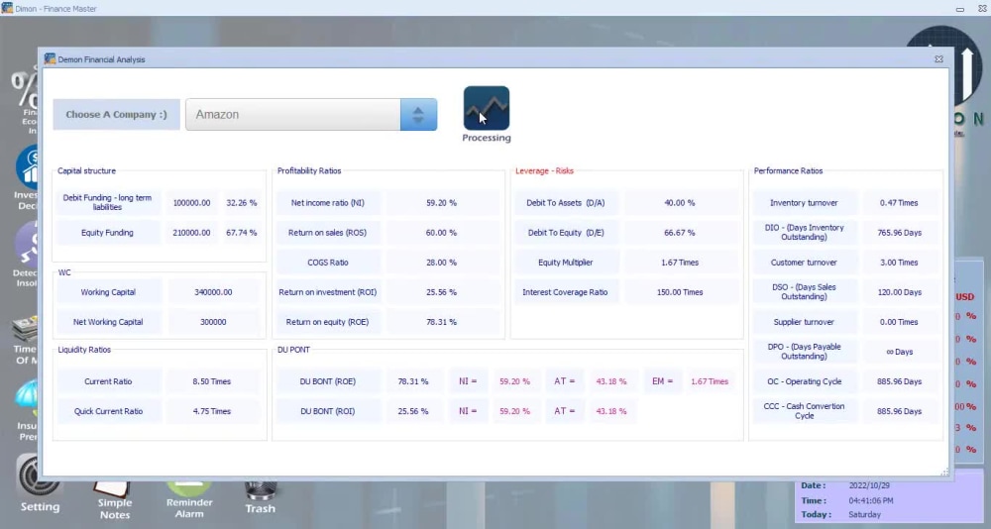991x529 pixels.
Task: Select the 300000 net working capital value
Action: tap(213, 322)
